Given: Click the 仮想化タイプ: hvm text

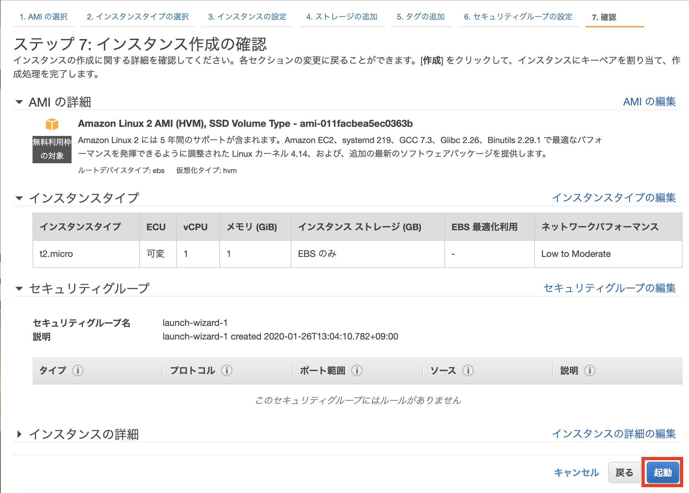Looking at the screenshot, I should [x=207, y=170].
